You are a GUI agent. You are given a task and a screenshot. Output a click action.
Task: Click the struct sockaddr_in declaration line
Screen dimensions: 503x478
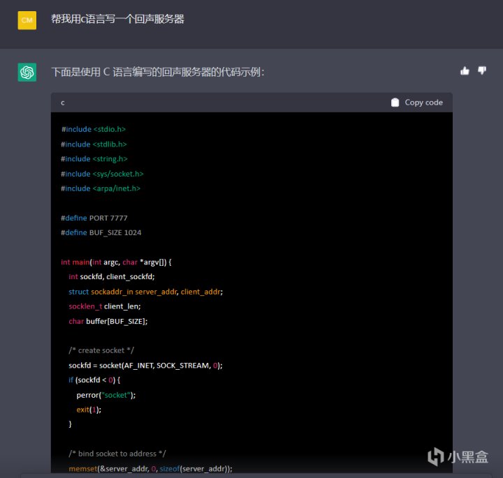145,292
